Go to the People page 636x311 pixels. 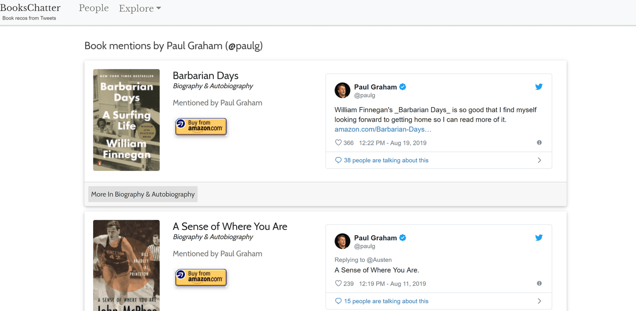tap(94, 8)
